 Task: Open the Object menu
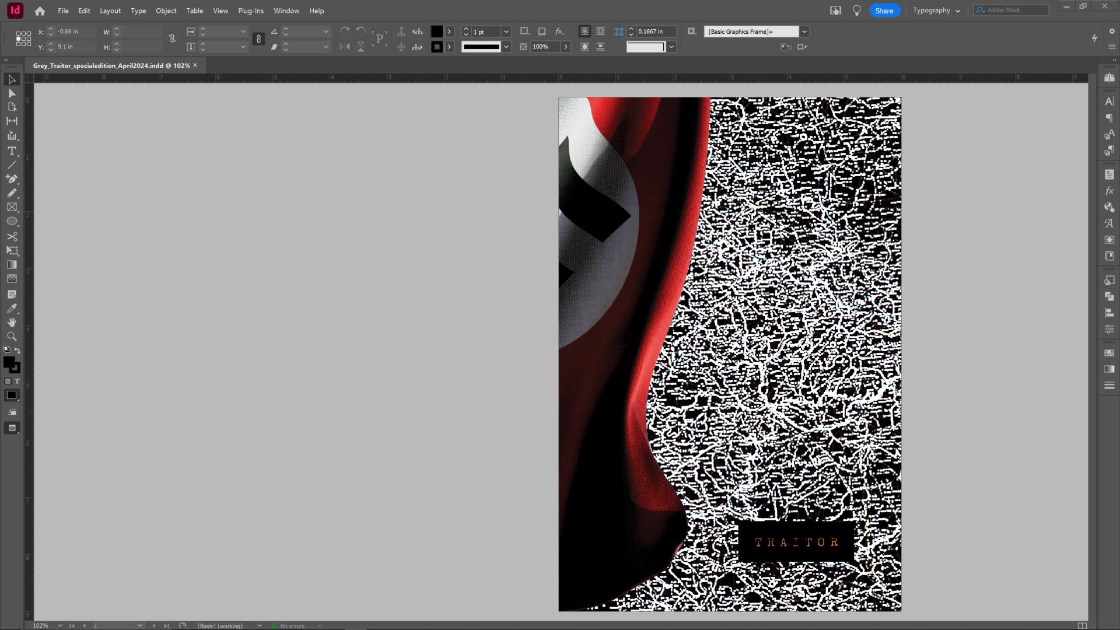coord(166,10)
